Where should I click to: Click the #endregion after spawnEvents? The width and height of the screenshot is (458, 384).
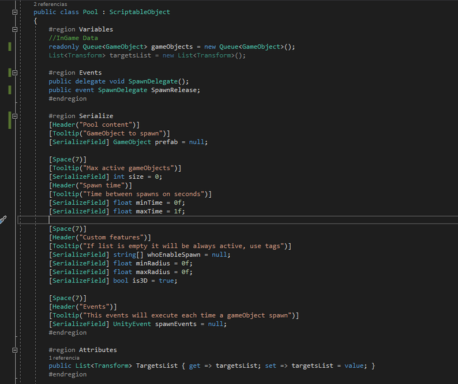coord(67,333)
